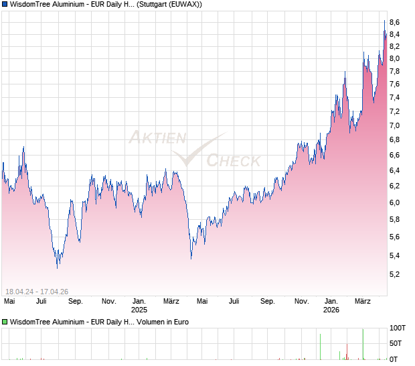Viewport: 415px width, 366px height.
Task: Click the '0T' volume axis label
Action: 394,360
